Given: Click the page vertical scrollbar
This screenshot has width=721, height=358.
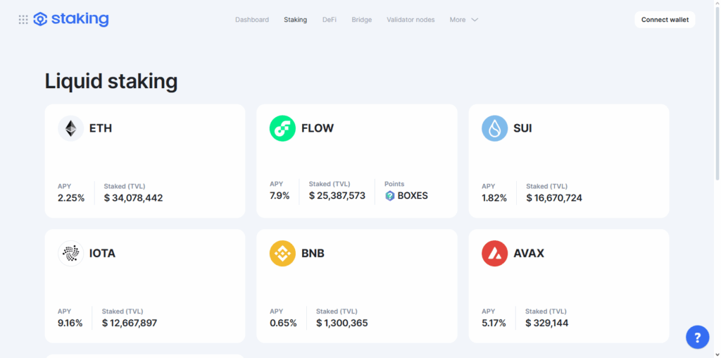Looking at the screenshot, I should point(717,106).
